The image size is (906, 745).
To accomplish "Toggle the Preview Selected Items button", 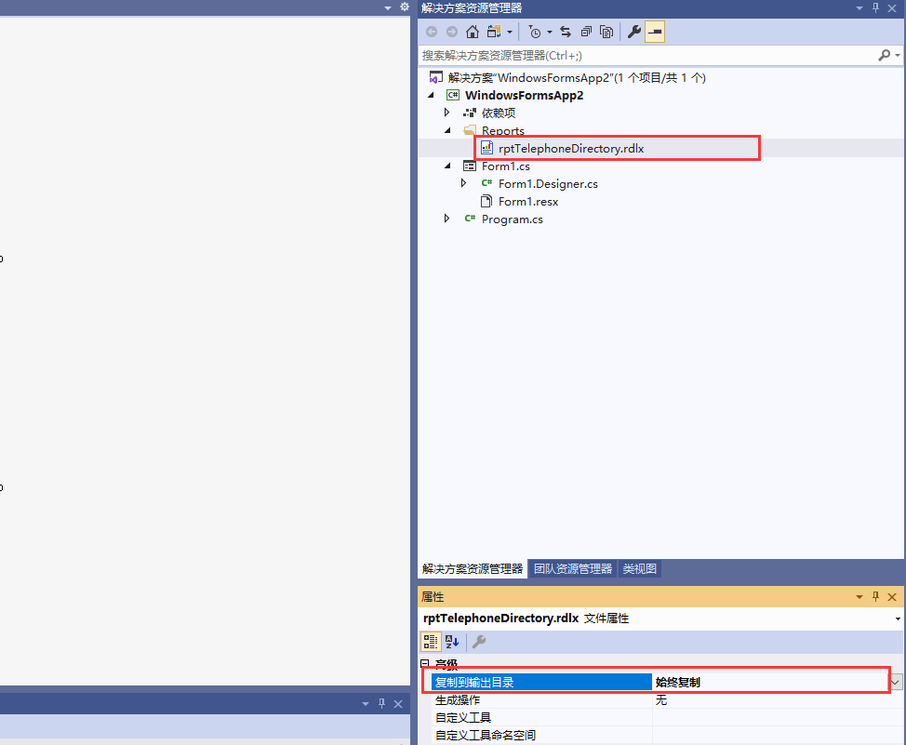I will point(655,32).
